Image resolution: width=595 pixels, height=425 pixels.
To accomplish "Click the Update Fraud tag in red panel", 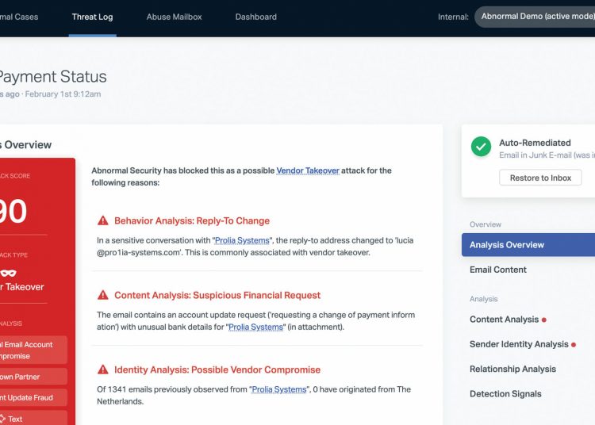I will tap(32, 398).
